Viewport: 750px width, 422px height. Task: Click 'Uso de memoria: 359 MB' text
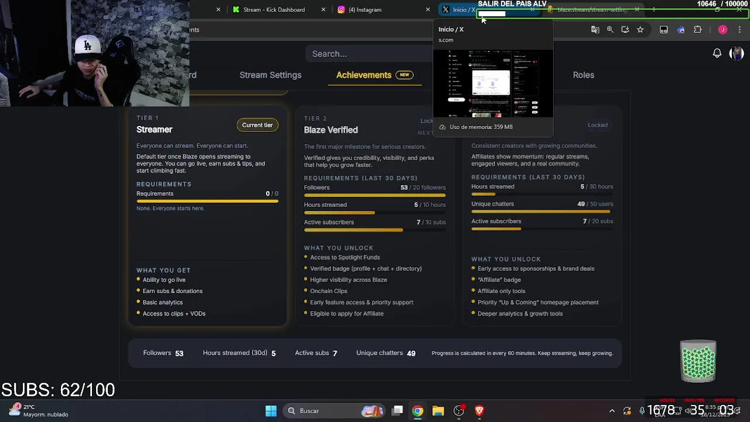click(x=481, y=127)
